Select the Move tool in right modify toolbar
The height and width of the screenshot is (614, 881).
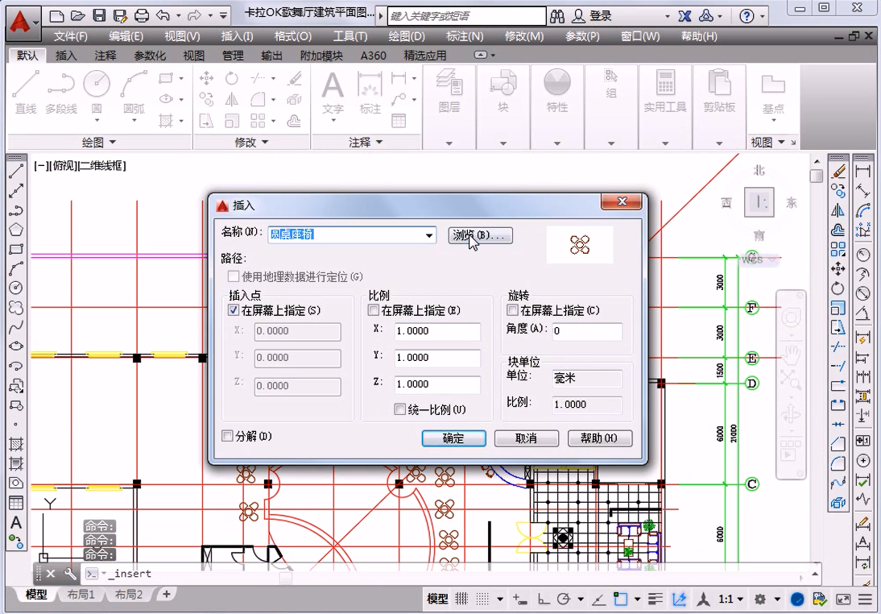click(838, 269)
